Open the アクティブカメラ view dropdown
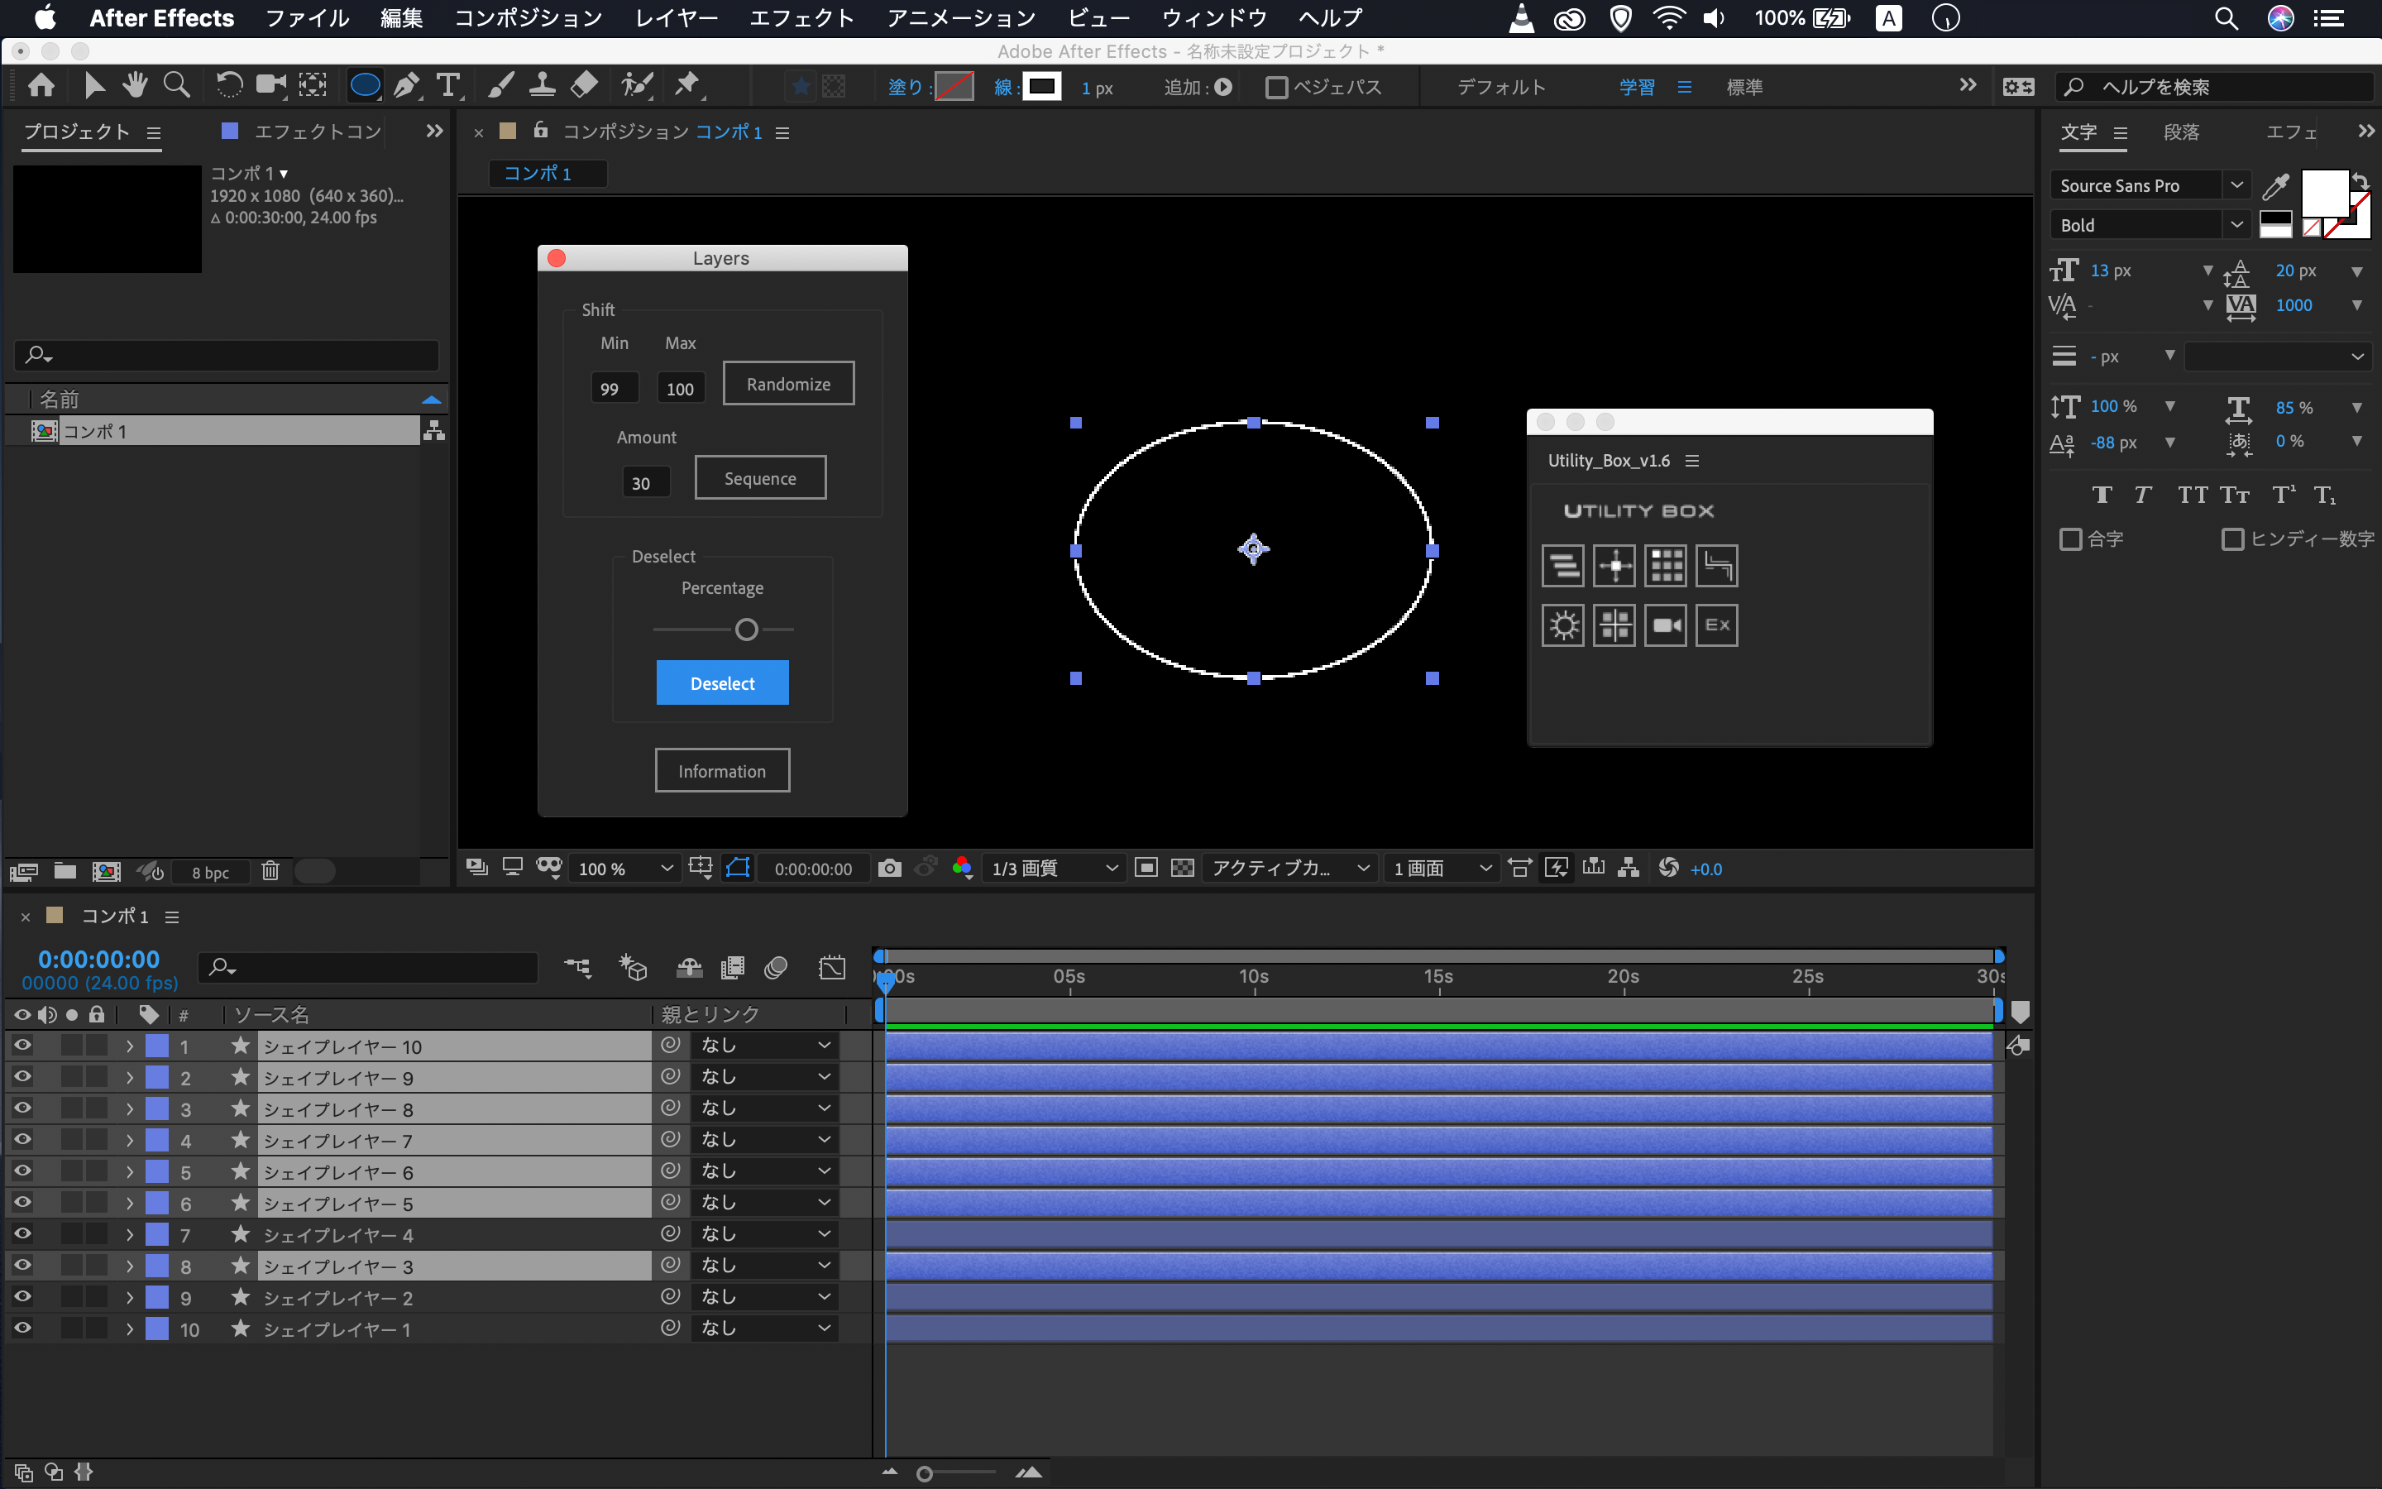The height and width of the screenshot is (1489, 2382). click(x=1290, y=869)
